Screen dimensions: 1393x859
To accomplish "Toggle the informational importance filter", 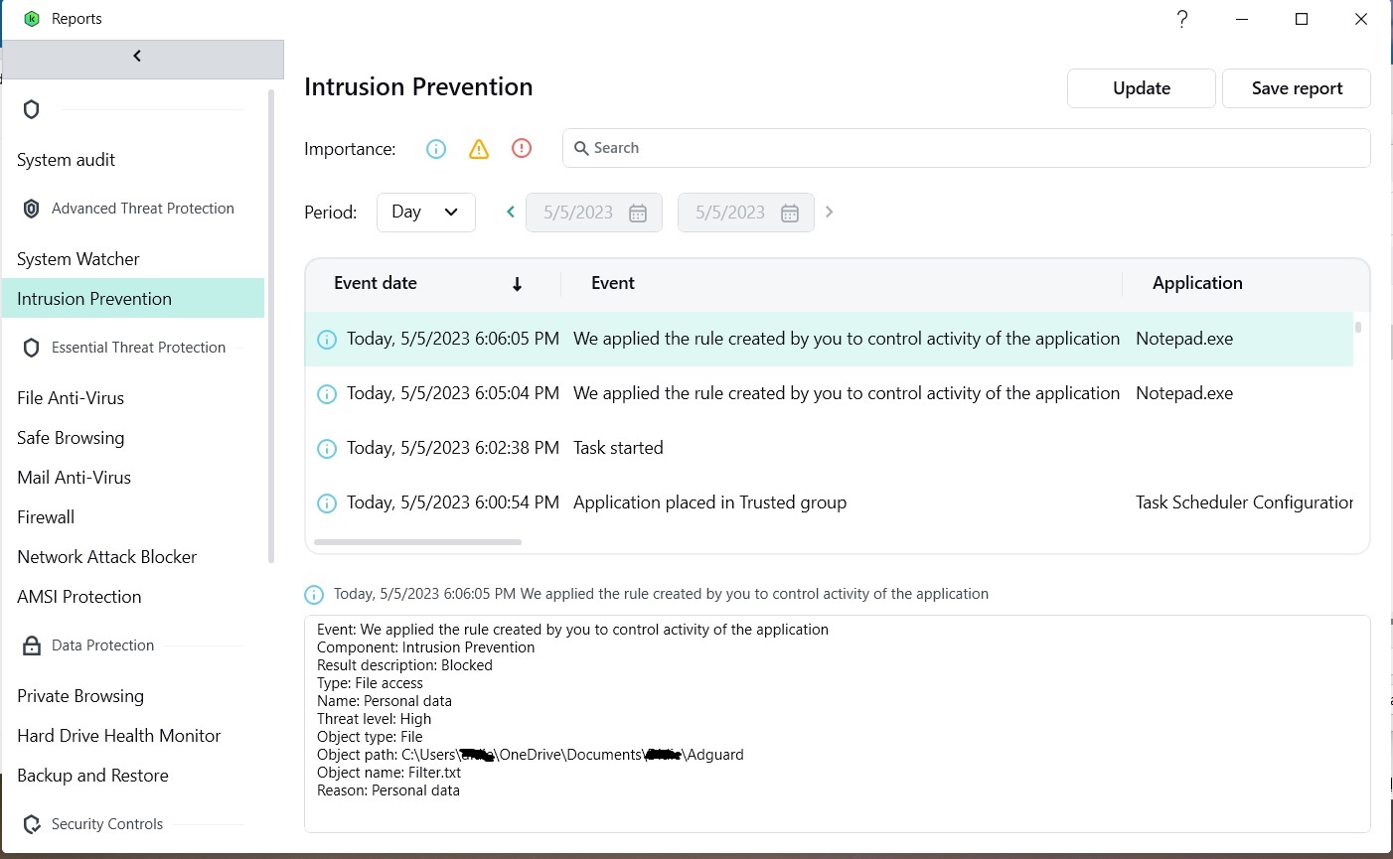I will click(x=436, y=149).
